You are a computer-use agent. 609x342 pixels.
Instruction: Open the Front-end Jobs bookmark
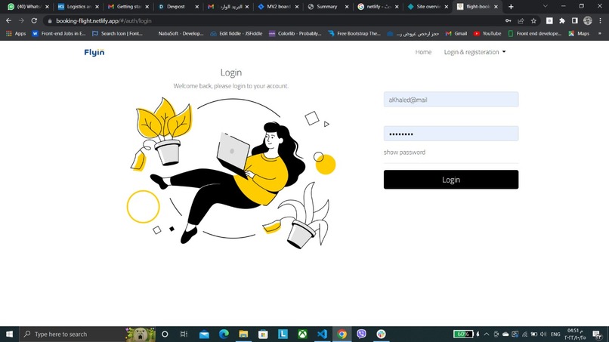click(59, 34)
